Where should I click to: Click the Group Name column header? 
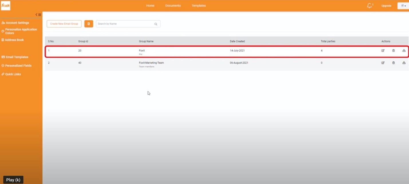[x=146, y=41]
